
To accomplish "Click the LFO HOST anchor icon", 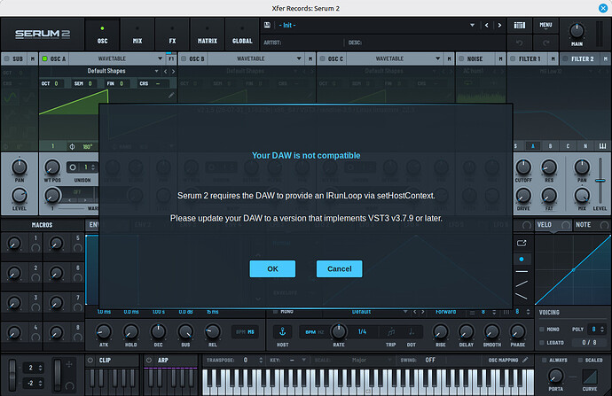I will [x=283, y=331].
